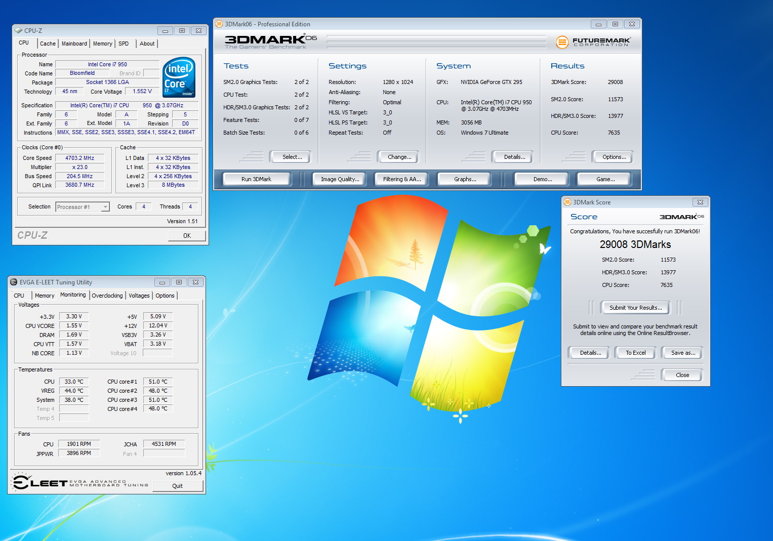Click the Multiplier x 23.0 value
This screenshot has width=773, height=541.
(x=79, y=167)
